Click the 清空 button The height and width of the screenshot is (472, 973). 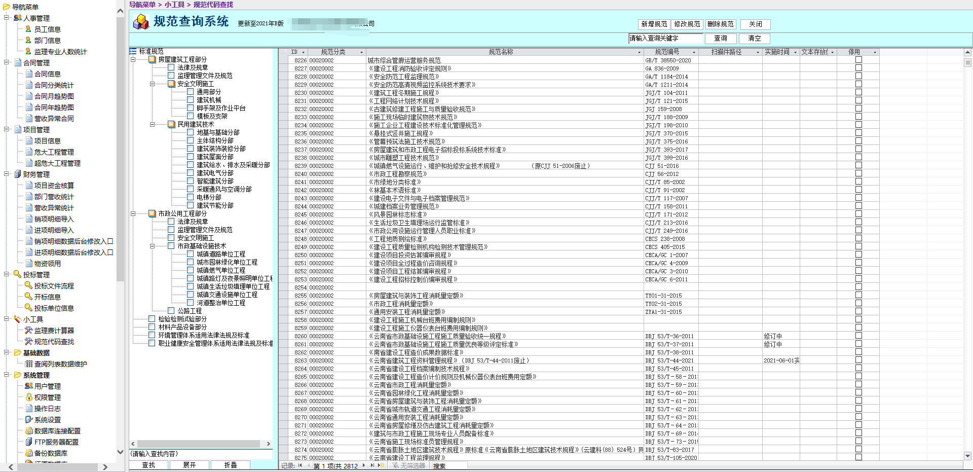(x=755, y=38)
